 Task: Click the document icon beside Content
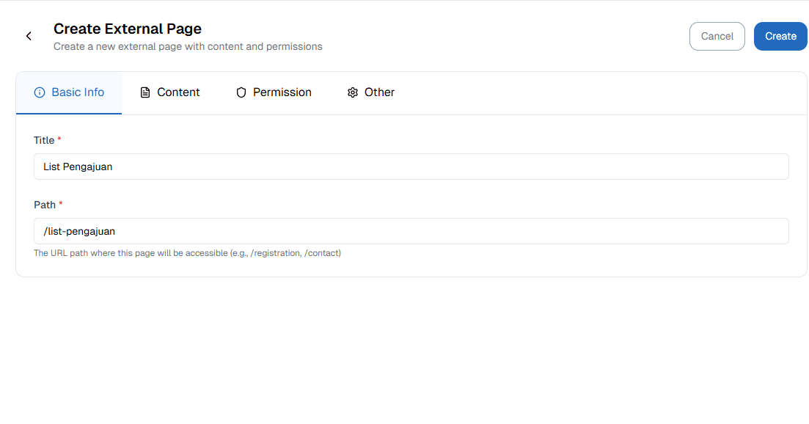pyautogui.click(x=145, y=92)
